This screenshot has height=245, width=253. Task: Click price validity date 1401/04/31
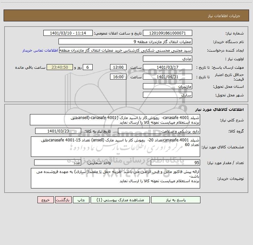(168, 77)
